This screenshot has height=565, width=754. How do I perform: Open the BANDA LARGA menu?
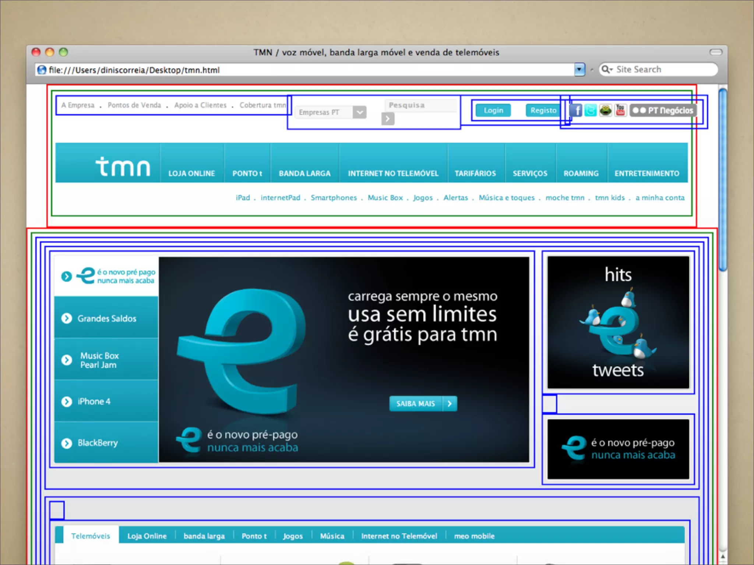tap(304, 173)
